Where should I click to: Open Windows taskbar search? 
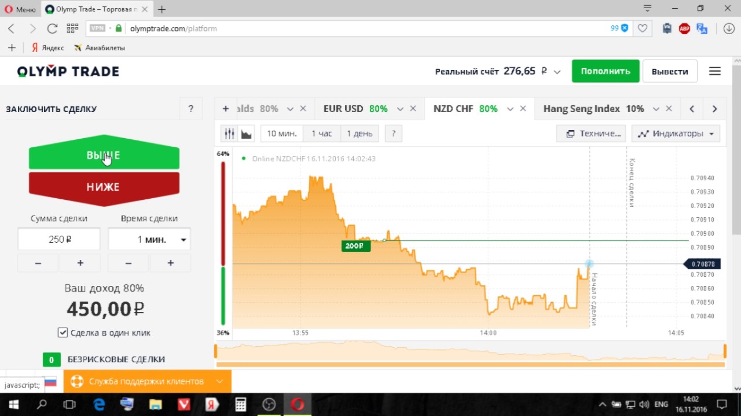coord(42,404)
